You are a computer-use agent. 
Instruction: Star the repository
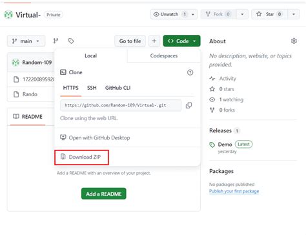coord(269,14)
